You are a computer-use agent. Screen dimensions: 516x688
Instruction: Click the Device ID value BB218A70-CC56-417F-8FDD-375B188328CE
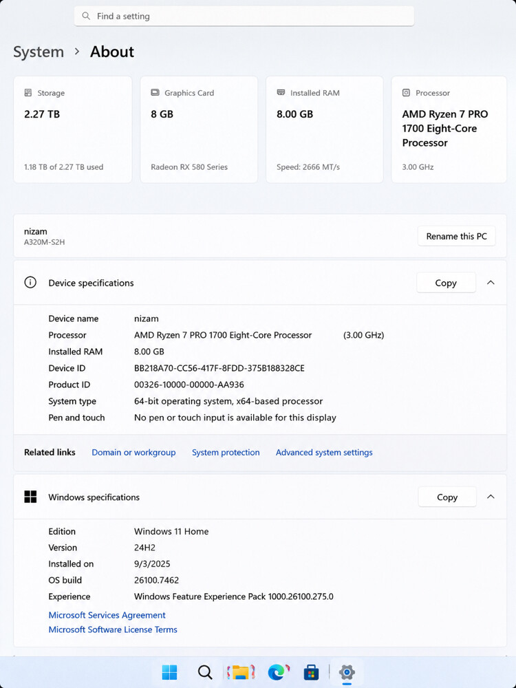point(219,368)
